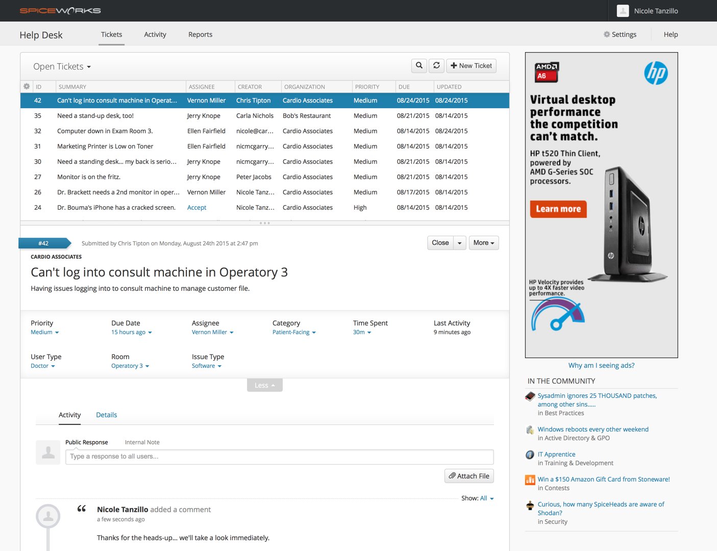Viewport: 717px width, 551px height.
Task: Click the New Ticket icon button
Action: [471, 65]
